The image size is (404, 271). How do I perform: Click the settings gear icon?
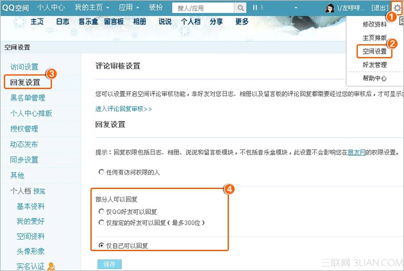[396, 8]
